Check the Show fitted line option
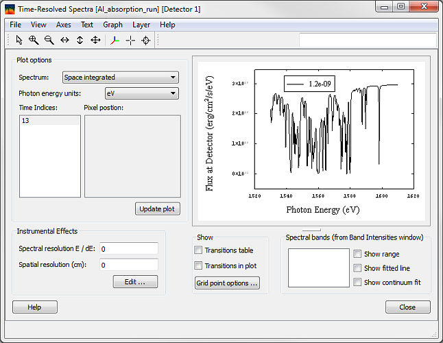The height and width of the screenshot is (343, 443). (x=357, y=268)
